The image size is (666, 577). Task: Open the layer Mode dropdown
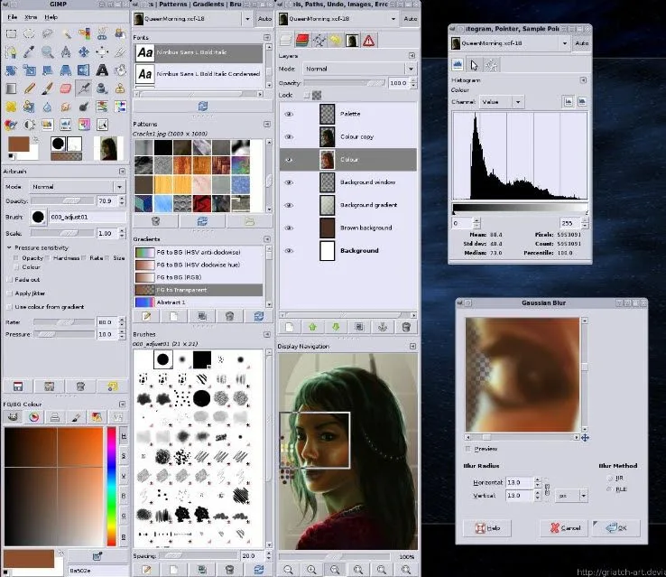(x=359, y=69)
